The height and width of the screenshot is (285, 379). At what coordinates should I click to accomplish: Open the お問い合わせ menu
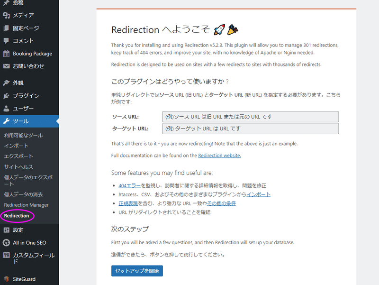tap(29, 66)
